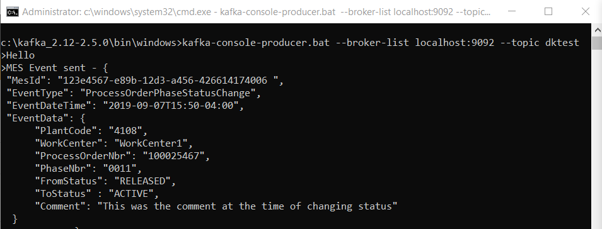Minimize the command prompt window
This screenshot has width=602, height=229.
(x=511, y=11)
